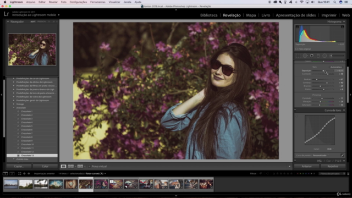Switch to Loupe view in toolbar
The width and height of the screenshot is (352, 198).
pos(64,166)
